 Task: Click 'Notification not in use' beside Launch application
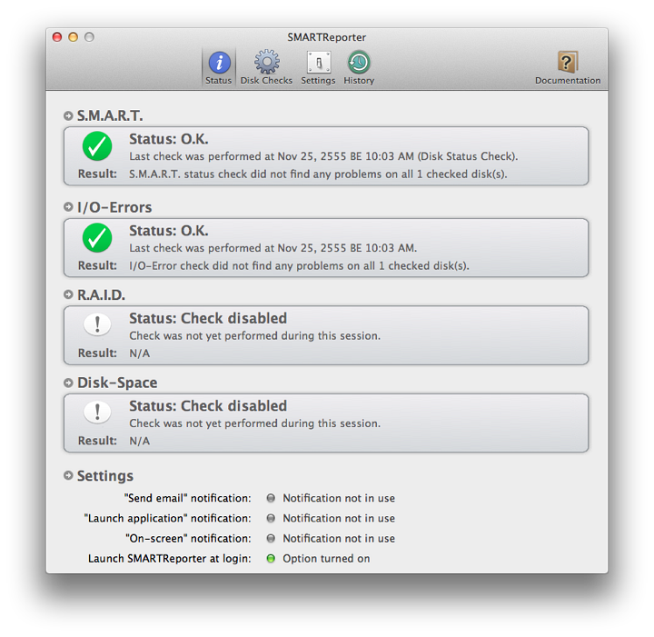(x=339, y=518)
